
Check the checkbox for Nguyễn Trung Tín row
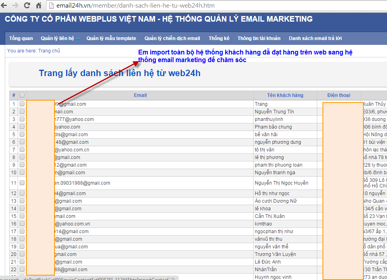pyautogui.click(x=22, y=111)
